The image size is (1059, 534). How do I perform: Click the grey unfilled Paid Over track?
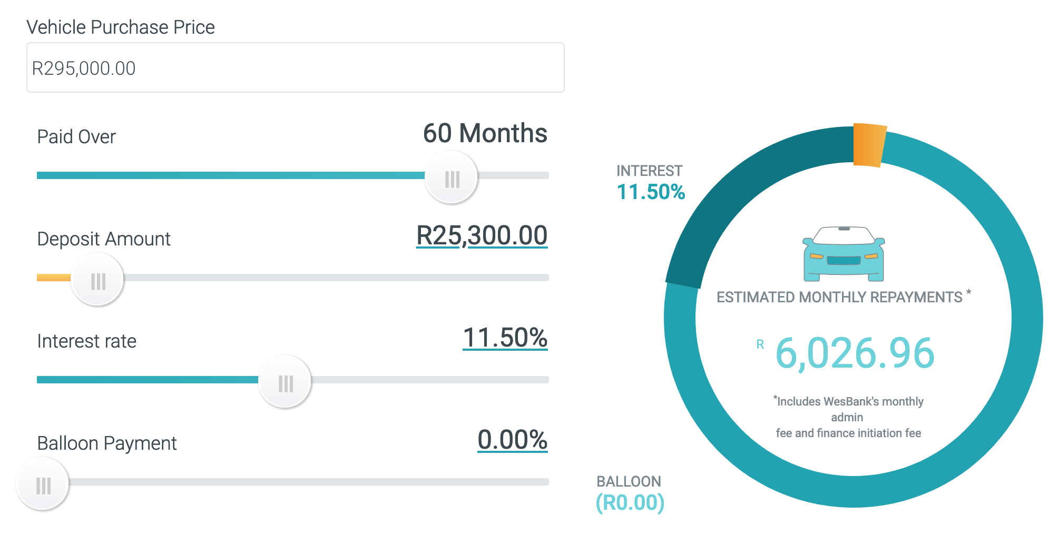pyautogui.click(x=514, y=175)
